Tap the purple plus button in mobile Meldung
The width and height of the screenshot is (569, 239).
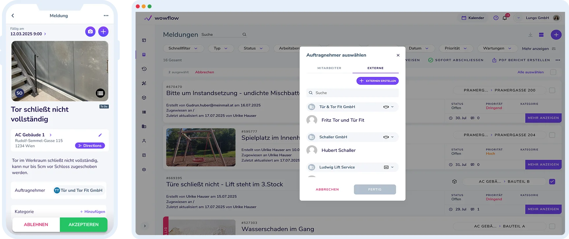[x=103, y=32]
